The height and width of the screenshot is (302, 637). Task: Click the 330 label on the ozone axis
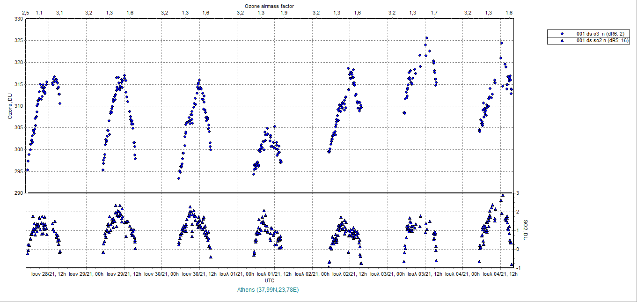[x=18, y=19]
